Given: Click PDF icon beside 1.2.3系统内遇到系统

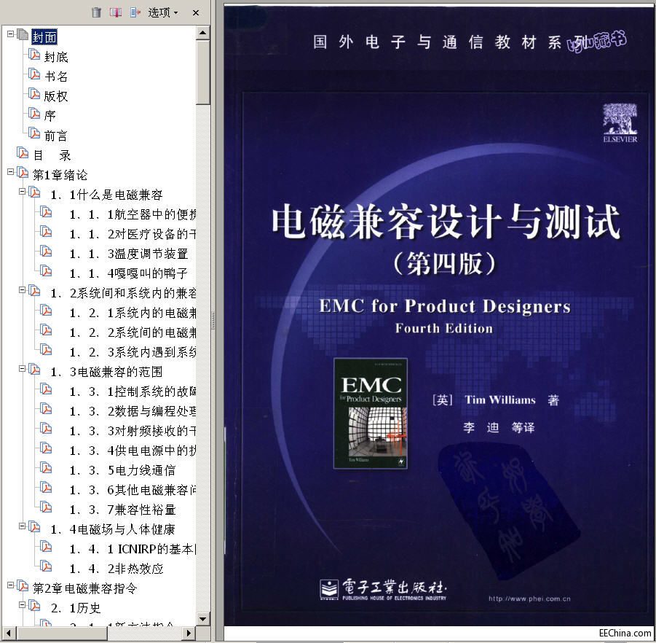Looking at the screenshot, I should coord(46,349).
